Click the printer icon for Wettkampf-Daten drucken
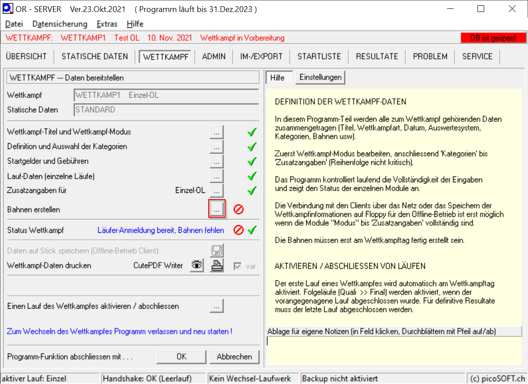528x384 pixels. [x=217, y=265]
